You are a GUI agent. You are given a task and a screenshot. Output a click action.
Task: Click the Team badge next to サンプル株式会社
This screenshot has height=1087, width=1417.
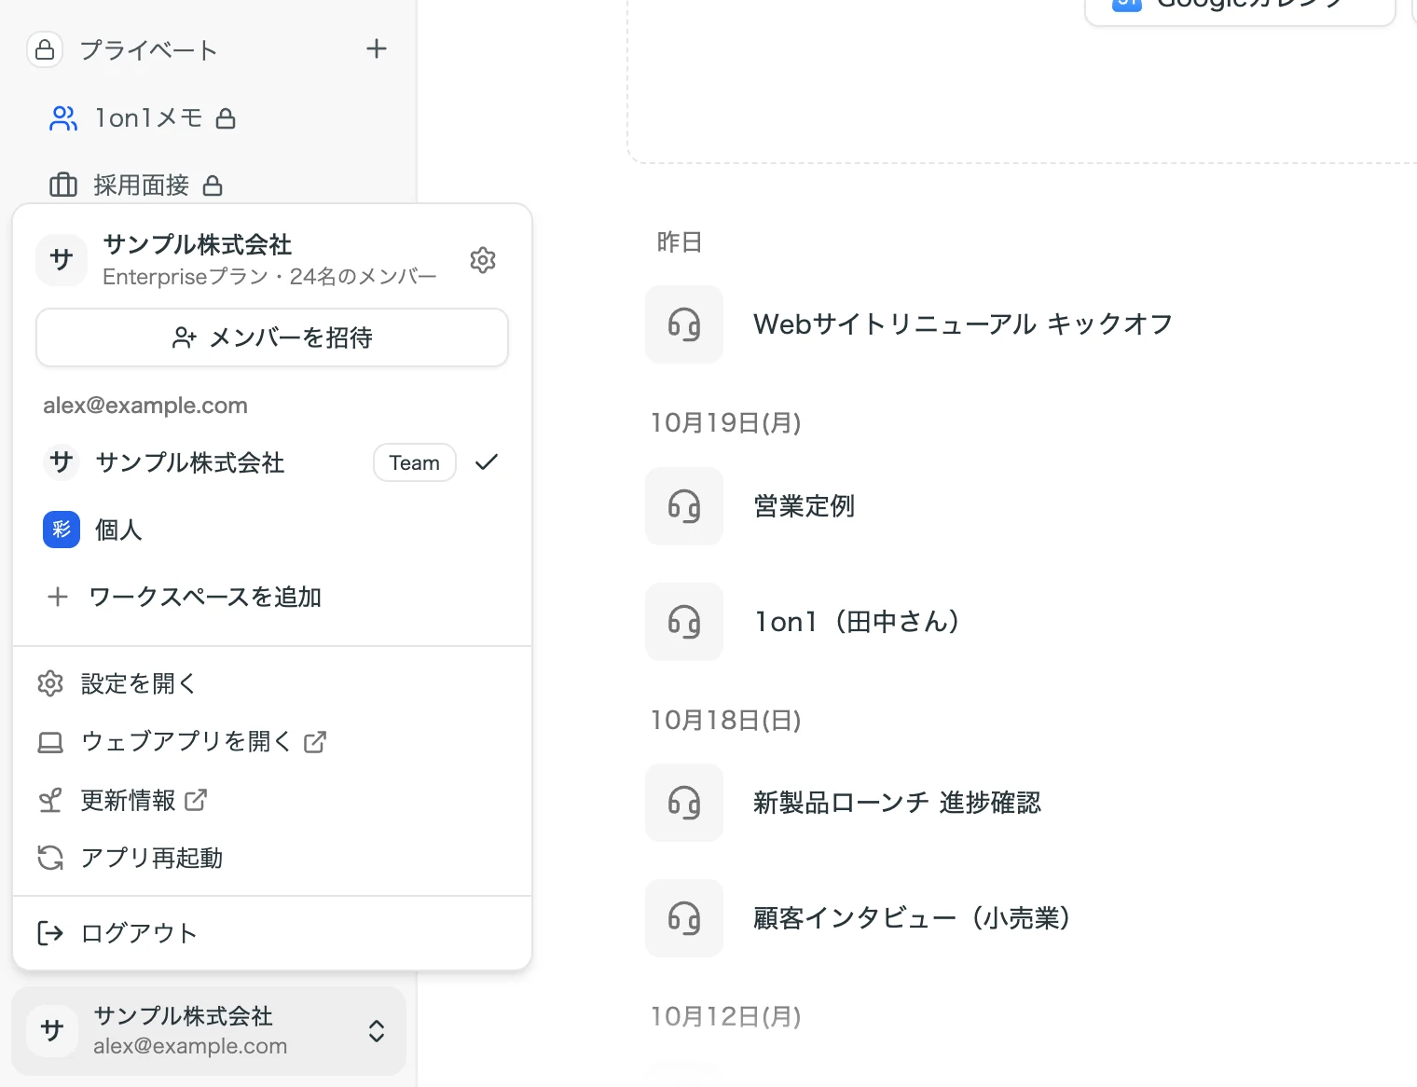point(415,462)
